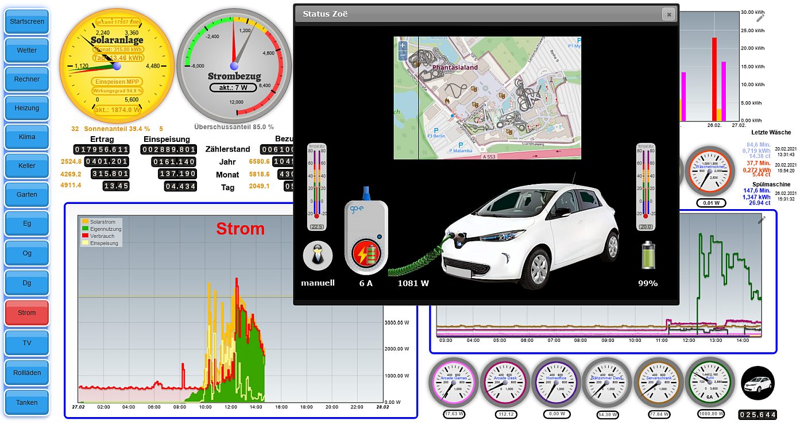The width and height of the screenshot is (804, 428).
Task: Edit the device power chart with pencil icon
Action: point(762,219)
